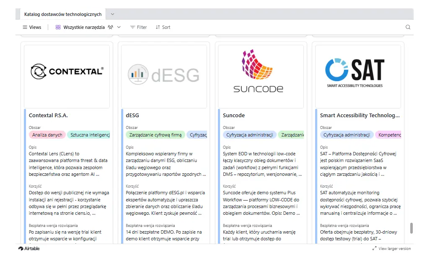The image size is (422, 260).
Task: Click the vertical scrollbar thumb
Action: 411,228
